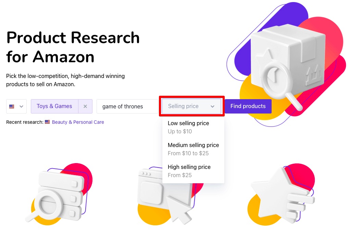This screenshot has height=239, width=348.
Task: Remove the Toys & Games category filter
Action: 85,106
